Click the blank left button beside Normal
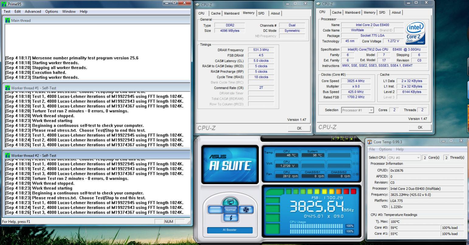 215,210
